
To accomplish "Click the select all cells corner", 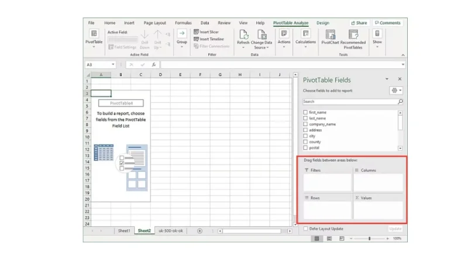I will coord(87,75).
